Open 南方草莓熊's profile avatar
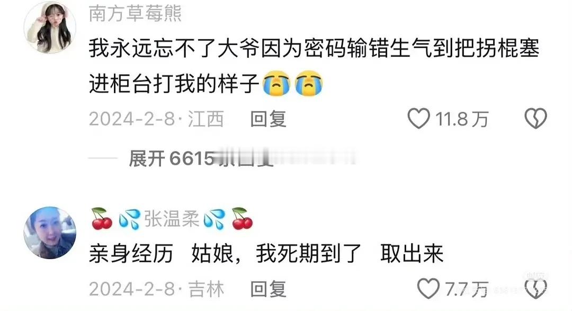The height and width of the screenshot is (311, 572). pos(50,28)
